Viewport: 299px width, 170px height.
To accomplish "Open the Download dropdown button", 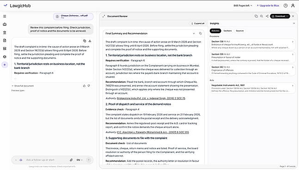I will (x=280, y=16).
